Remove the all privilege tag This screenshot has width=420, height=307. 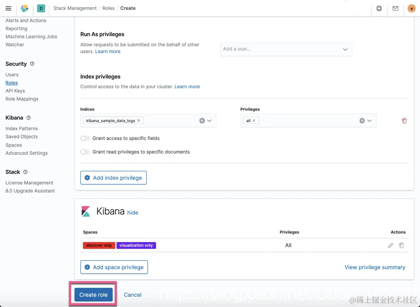tap(254, 120)
